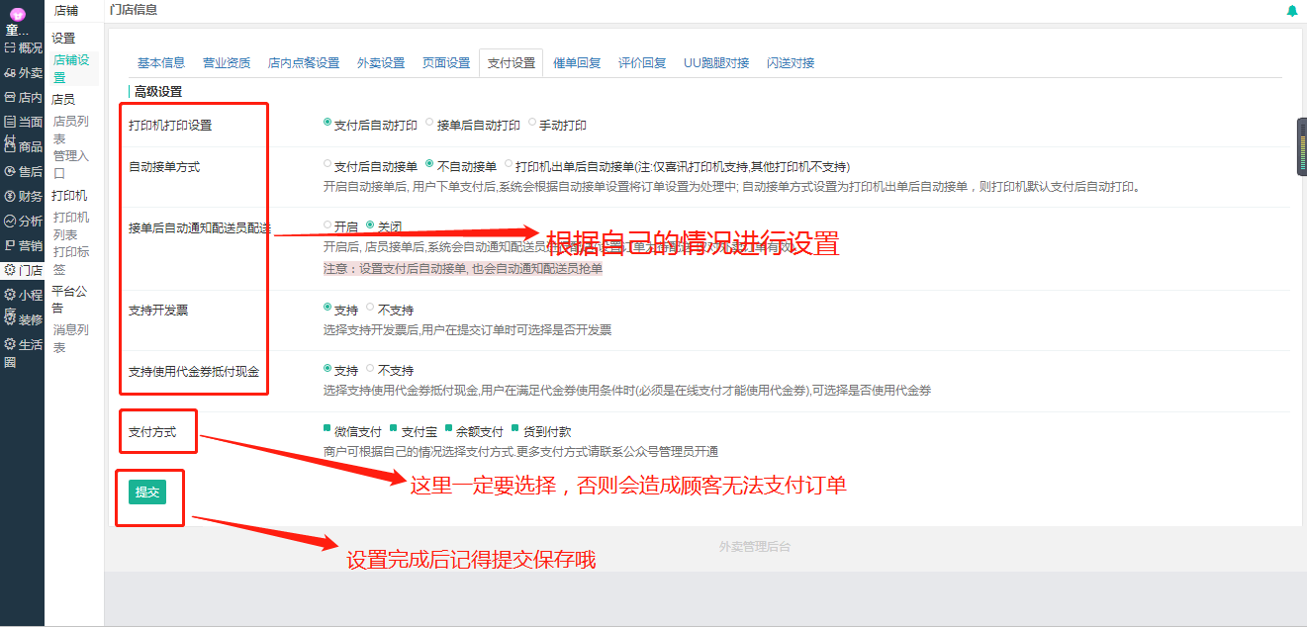Viewport: 1307px width, 627px height.
Task: Switch to 页面设置 tab
Action: (446, 62)
